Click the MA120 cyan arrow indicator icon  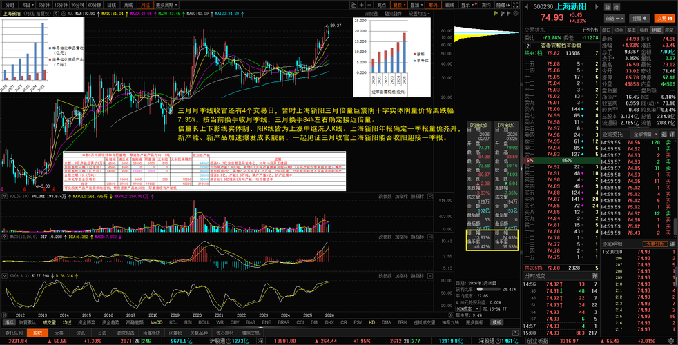pyautogui.click(x=242, y=13)
